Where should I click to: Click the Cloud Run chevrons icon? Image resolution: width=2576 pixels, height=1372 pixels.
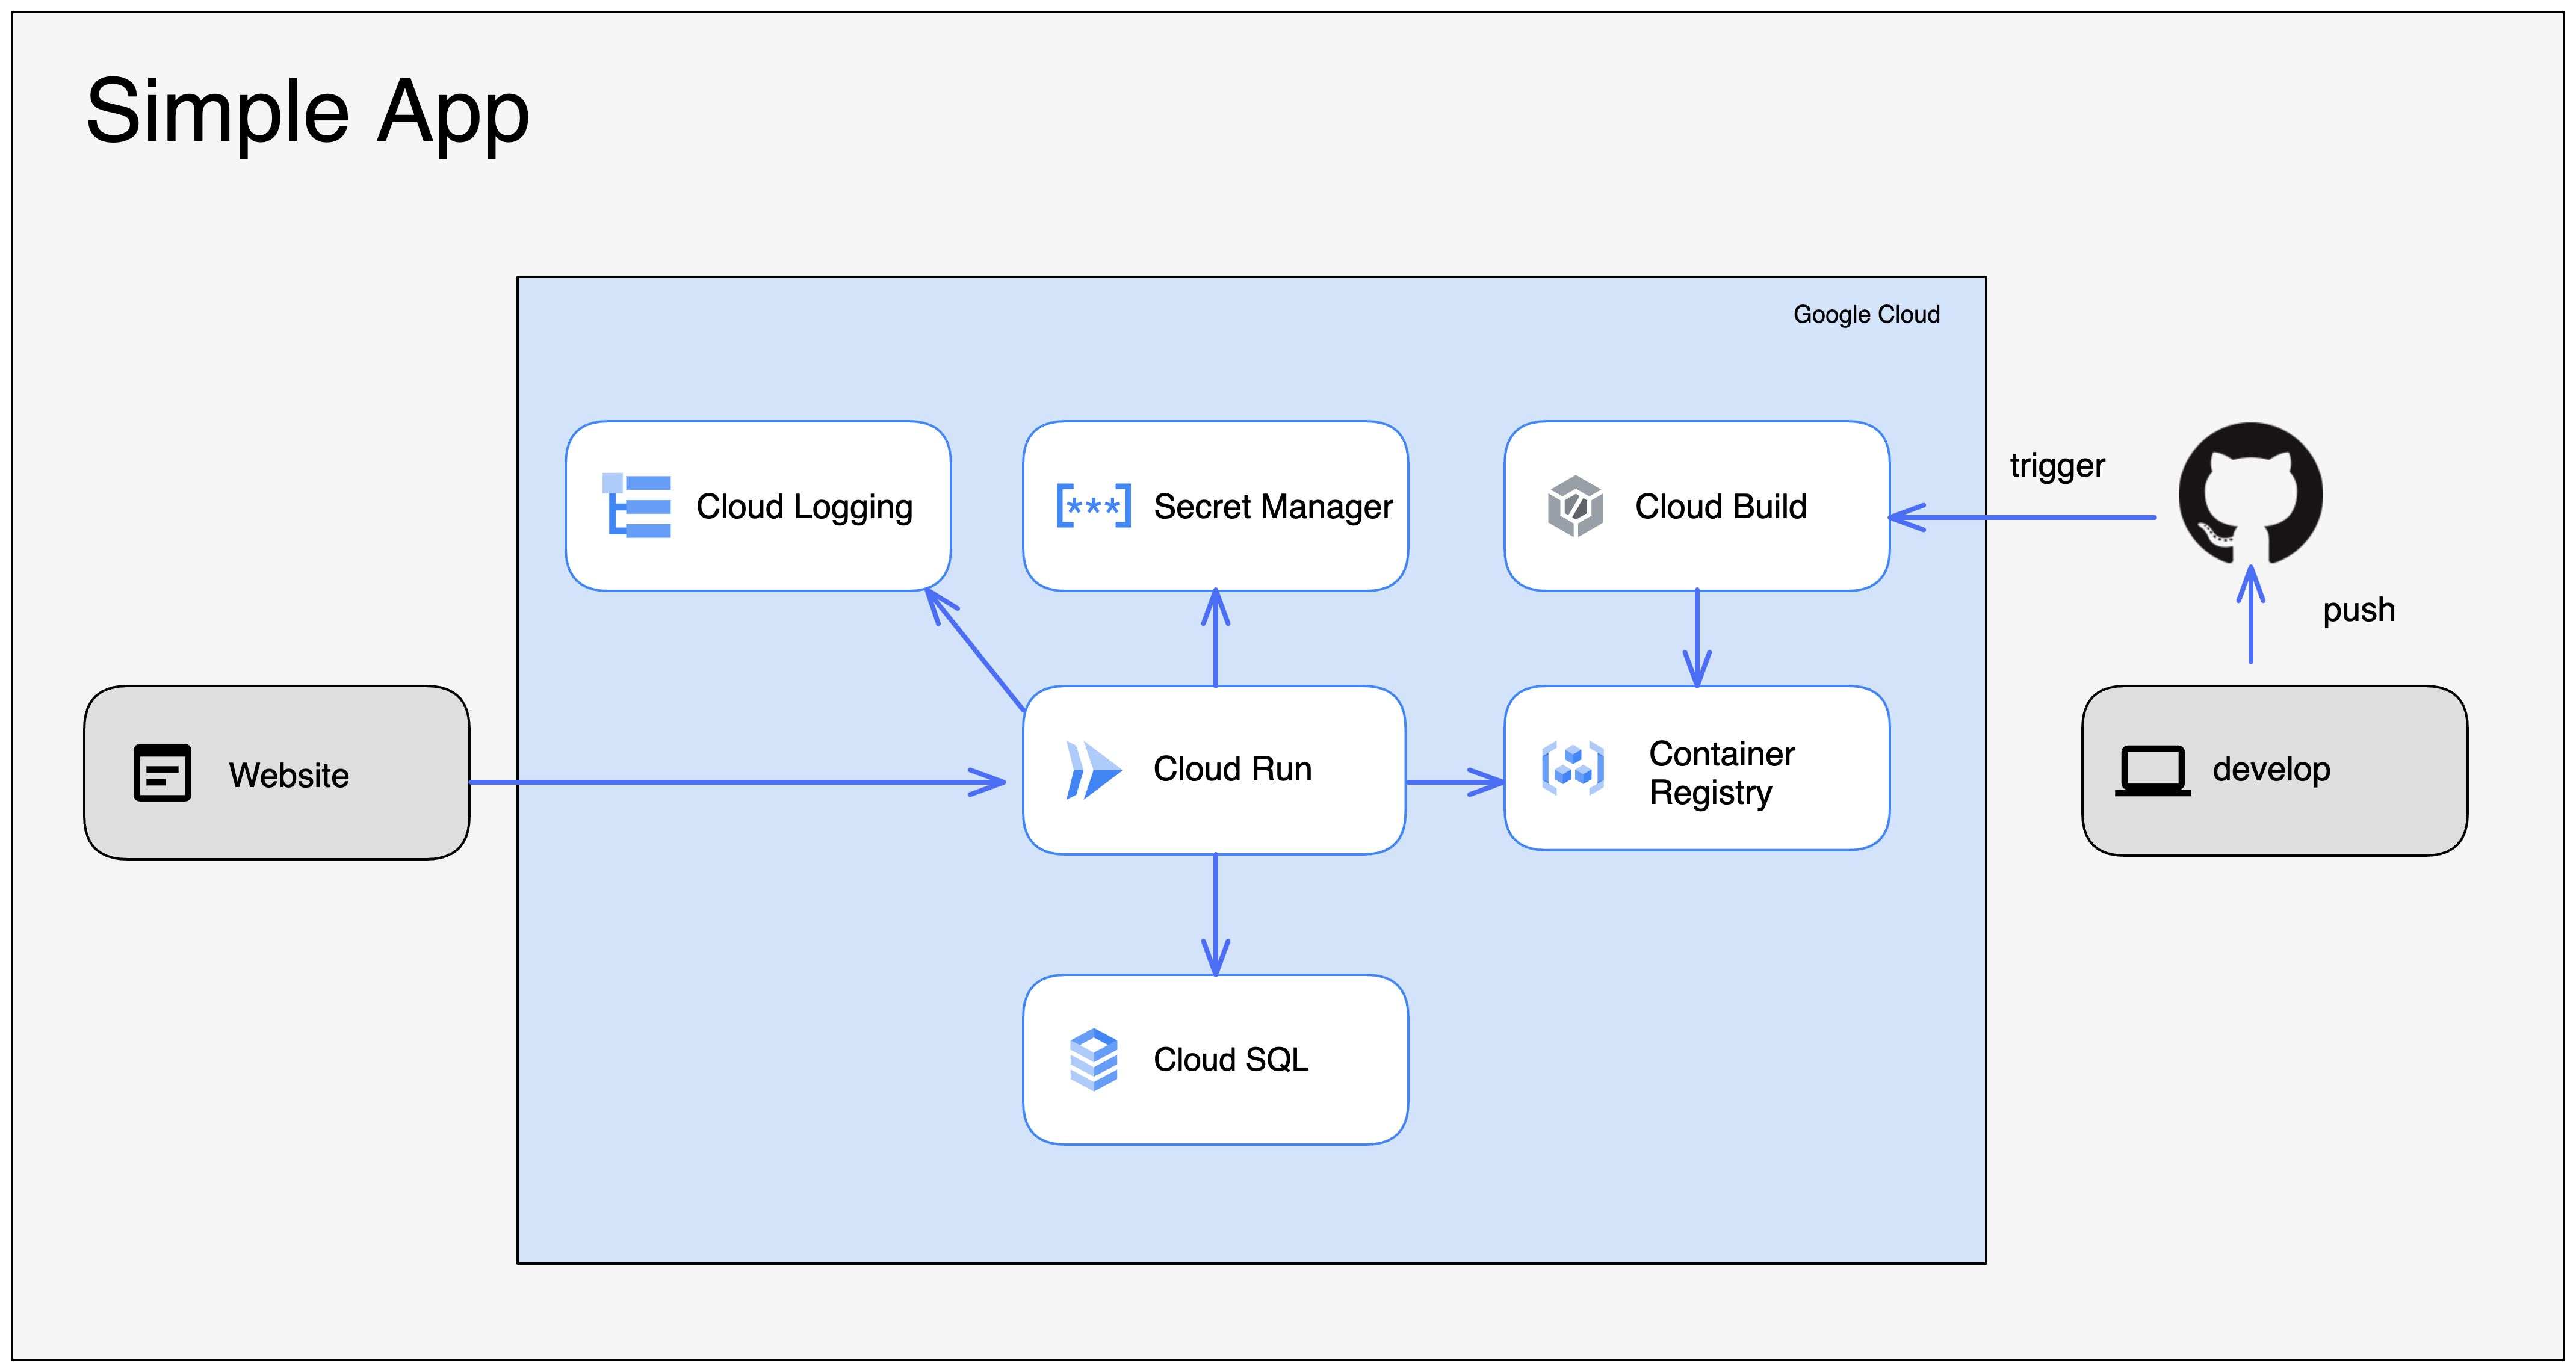click(x=1093, y=770)
